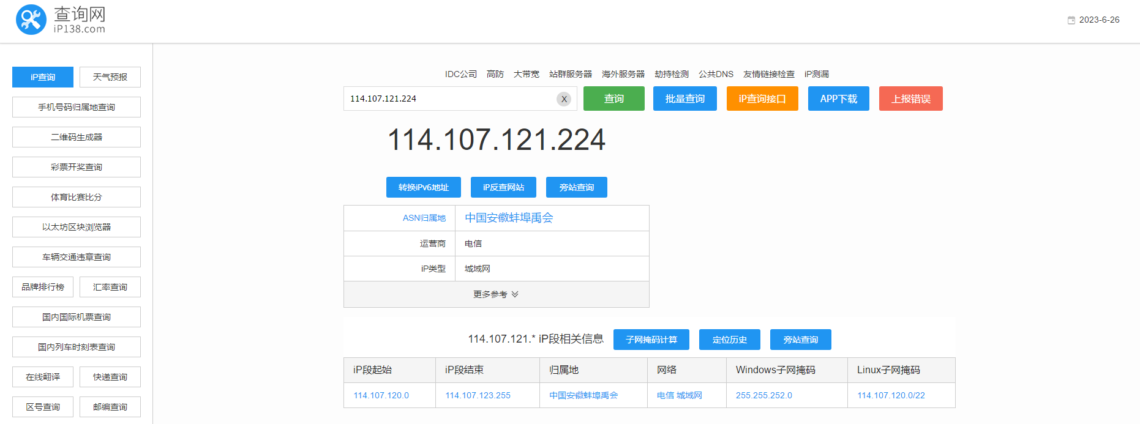Follow the 中国安徽蚌埠禹会 ASN location link
This screenshot has height=424, width=1140.
point(509,218)
